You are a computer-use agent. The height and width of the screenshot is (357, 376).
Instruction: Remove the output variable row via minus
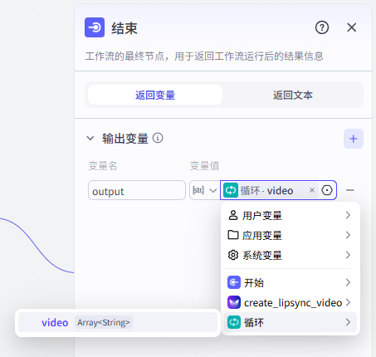click(350, 190)
